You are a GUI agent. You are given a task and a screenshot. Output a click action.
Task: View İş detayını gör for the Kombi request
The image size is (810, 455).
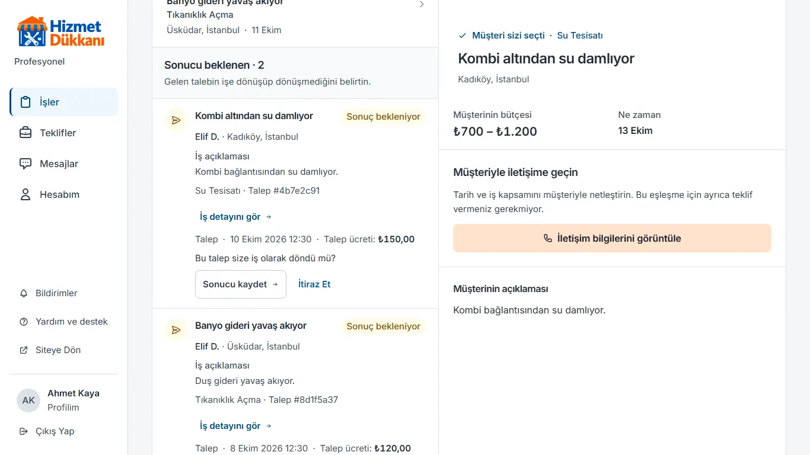[x=236, y=217]
